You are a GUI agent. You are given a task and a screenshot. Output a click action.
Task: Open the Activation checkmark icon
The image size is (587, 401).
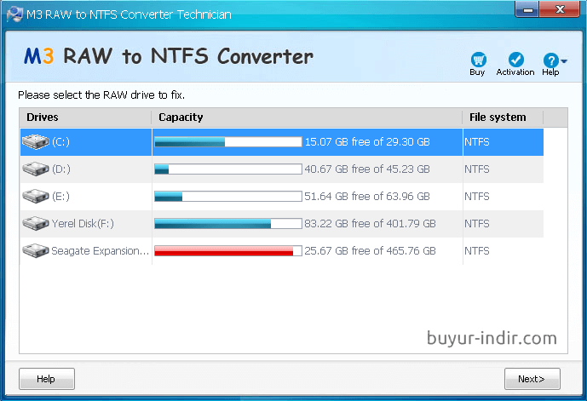[x=516, y=60]
